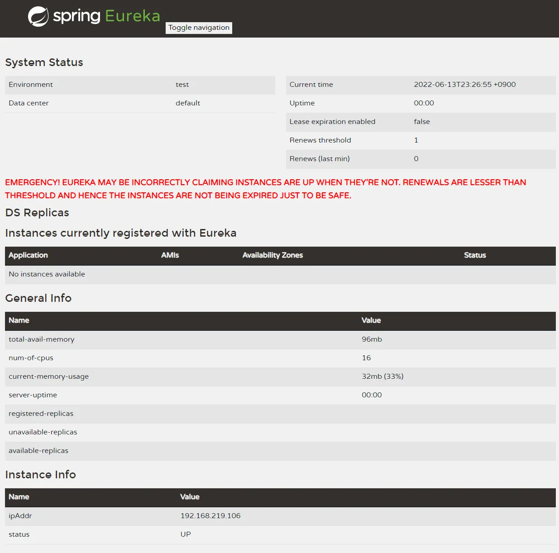This screenshot has height=553, width=559.
Task: Select the 32mb (33%) usage value
Action: point(382,377)
